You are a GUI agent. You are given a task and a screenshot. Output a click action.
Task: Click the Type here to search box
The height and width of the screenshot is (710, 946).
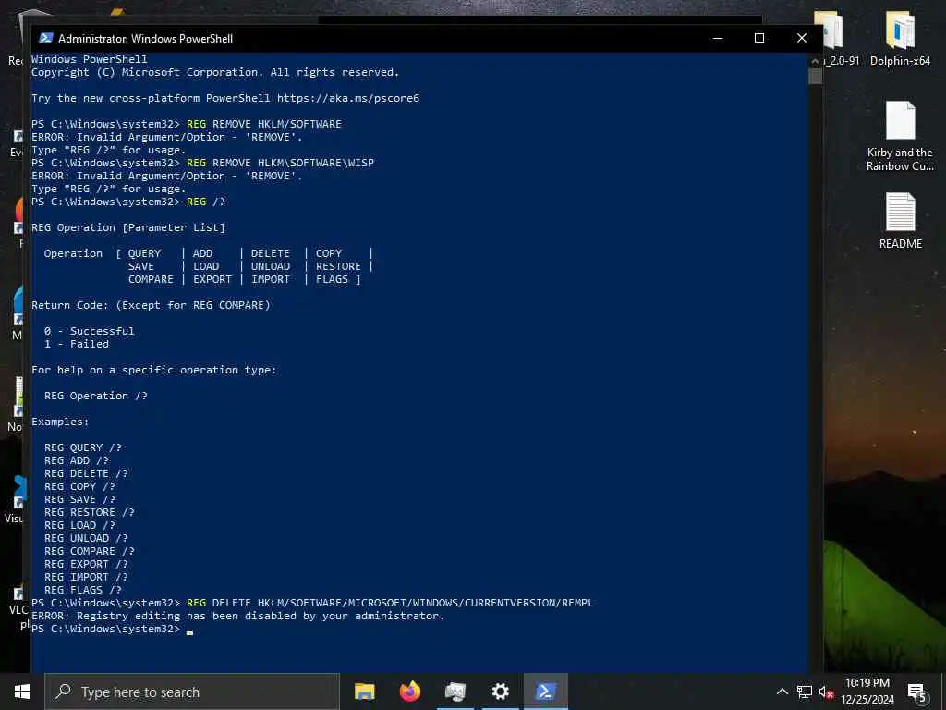coord(192,692)
